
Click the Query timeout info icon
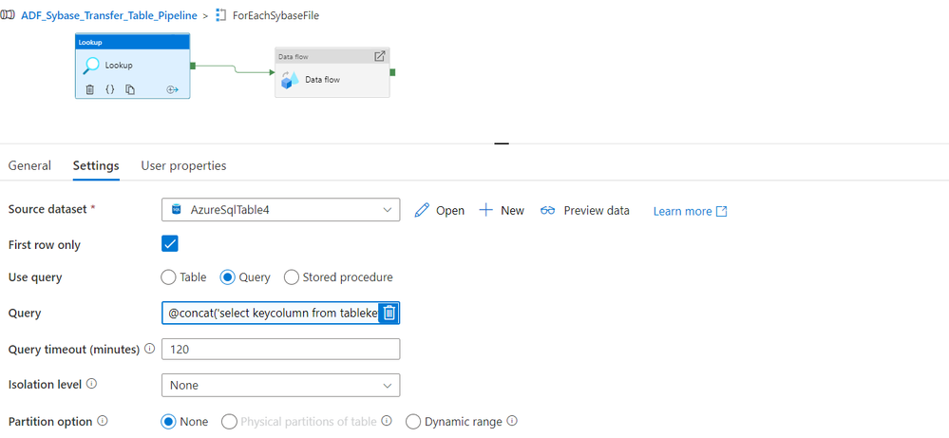(x=149, y=350)
